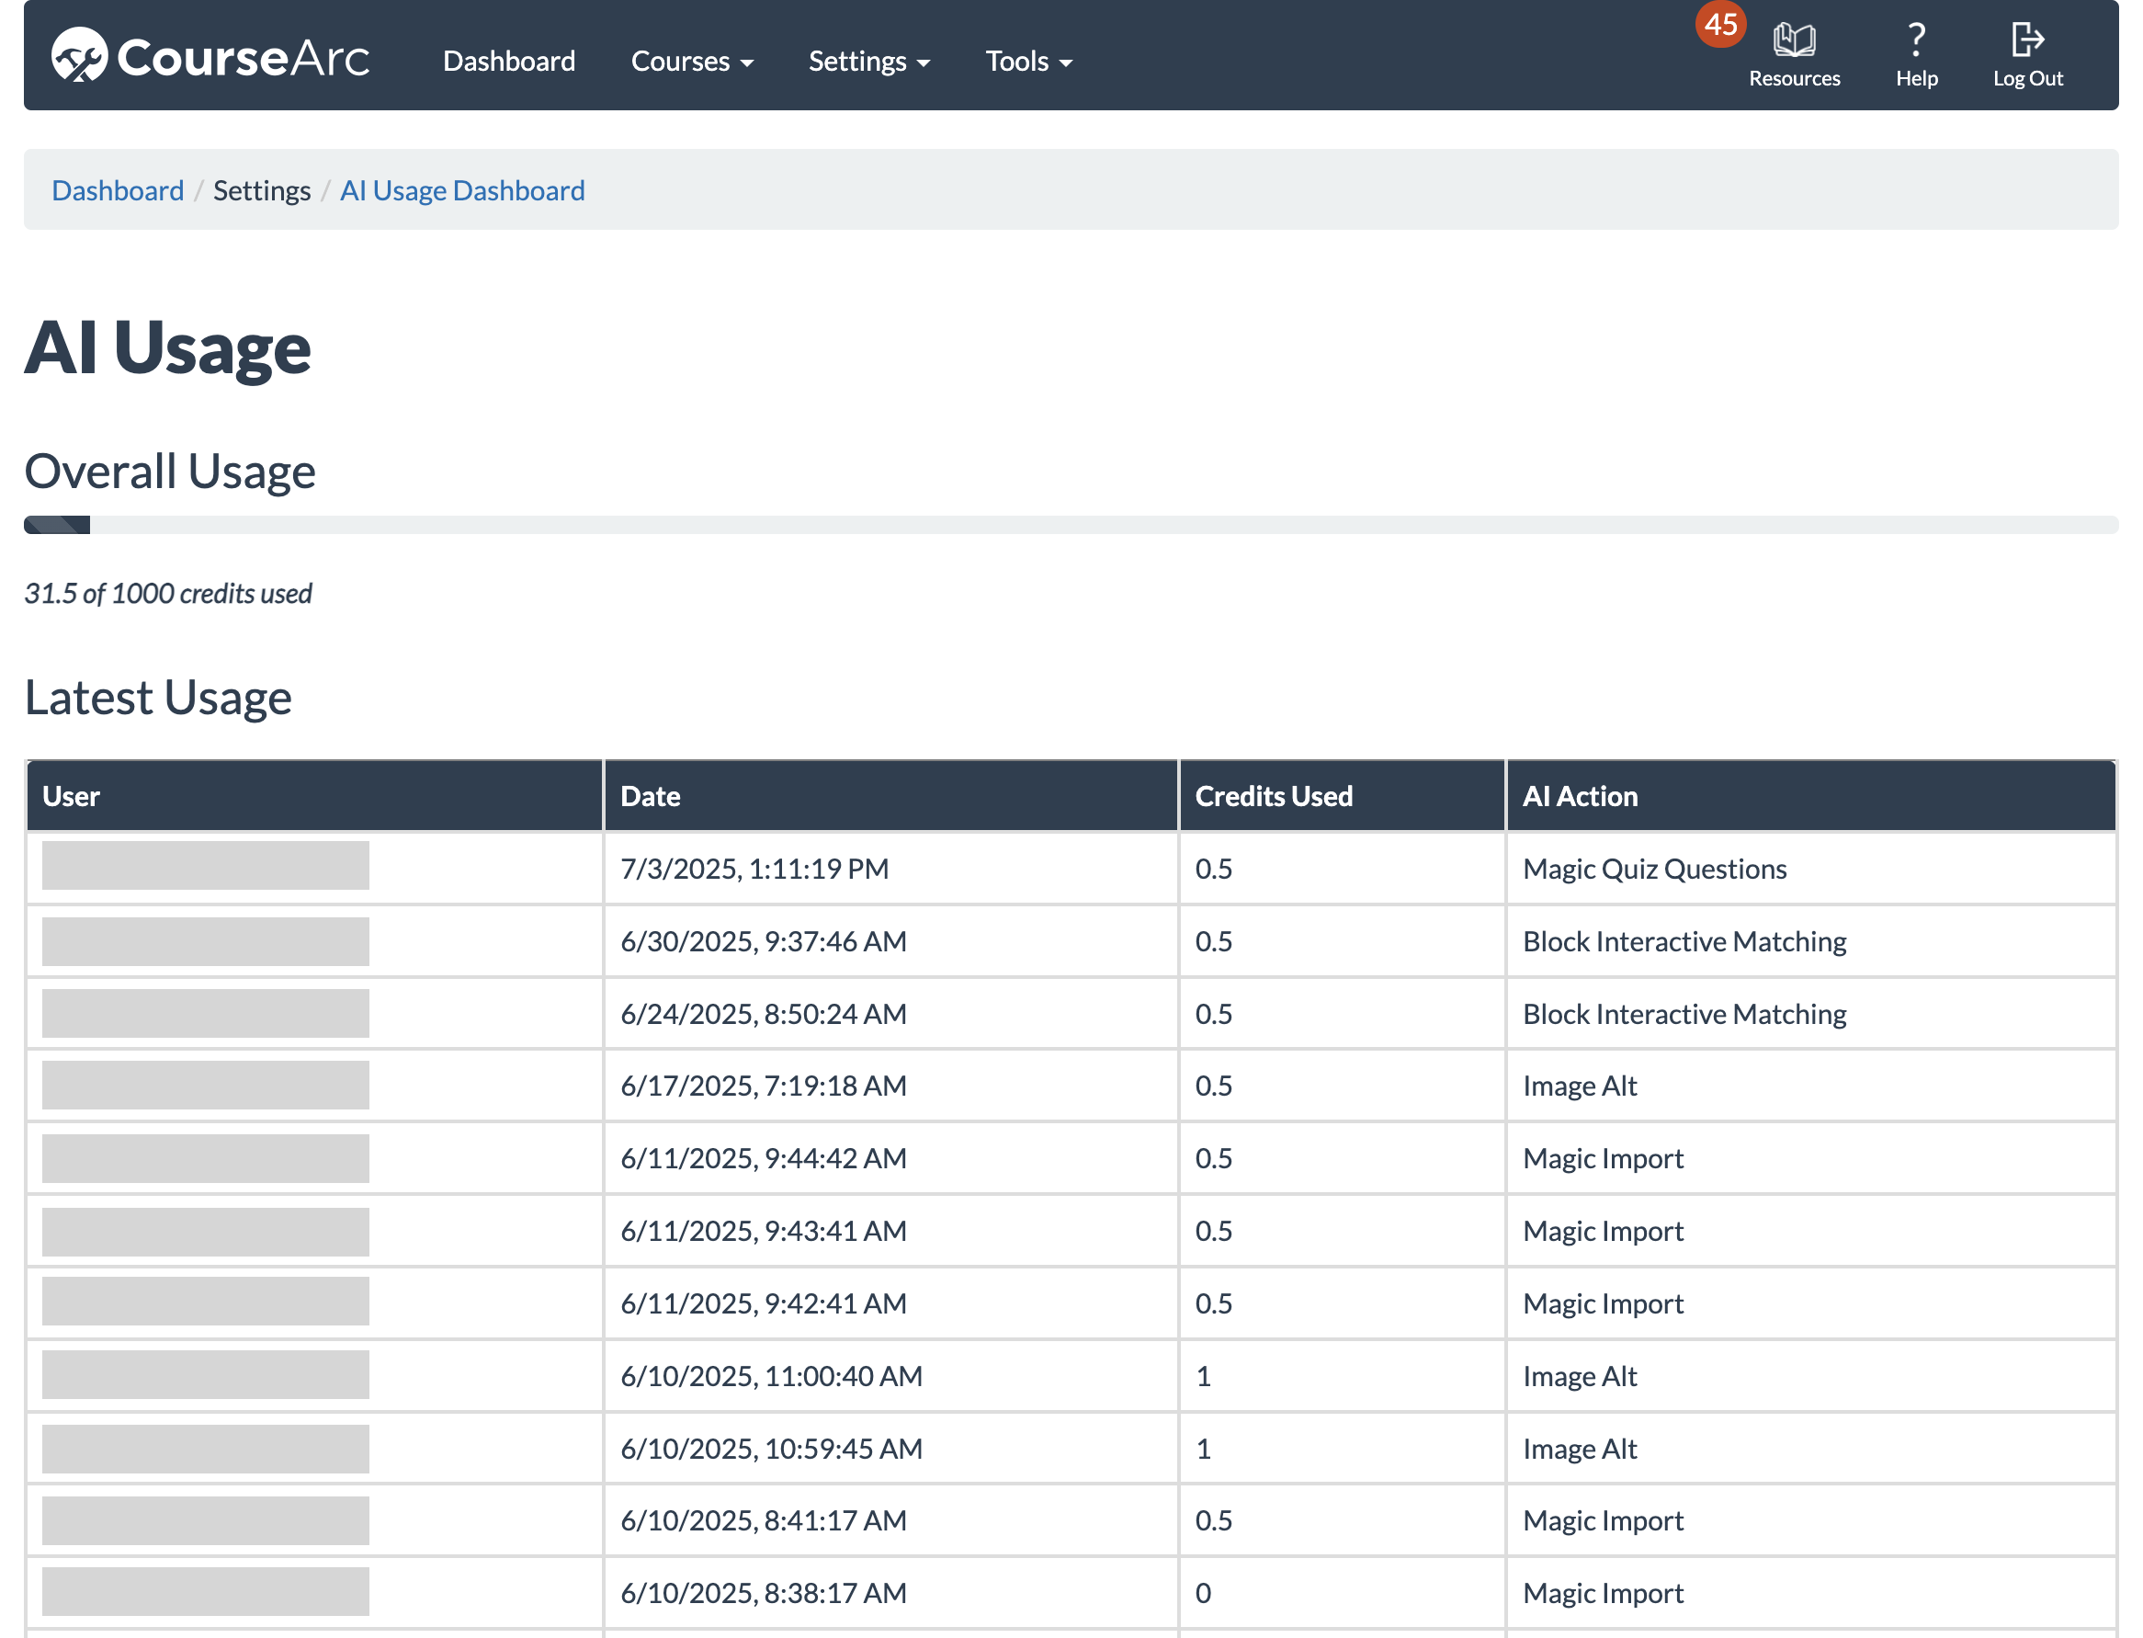Click redacted user cell in first row
Screen dimensions: 2143x1638
206,866
